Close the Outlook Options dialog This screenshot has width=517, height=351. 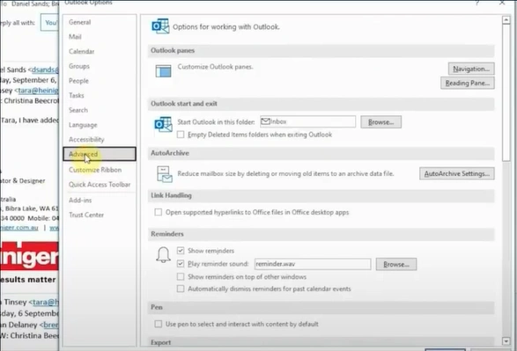pyautogui.click(x=502, y=3)
